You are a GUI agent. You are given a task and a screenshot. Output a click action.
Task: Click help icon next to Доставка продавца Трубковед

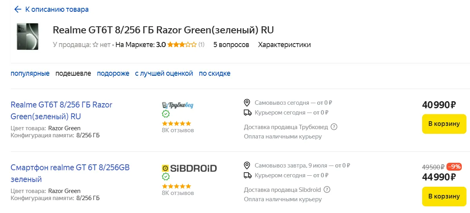pos(334,127)
